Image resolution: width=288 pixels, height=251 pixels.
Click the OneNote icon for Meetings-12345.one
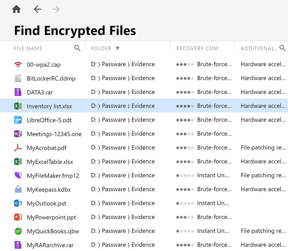click(18, 134)
